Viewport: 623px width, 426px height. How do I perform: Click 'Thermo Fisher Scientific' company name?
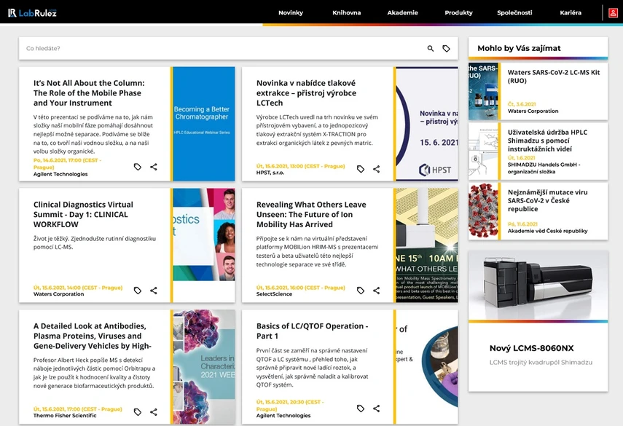pyautogui.click(x=65, y=416)
